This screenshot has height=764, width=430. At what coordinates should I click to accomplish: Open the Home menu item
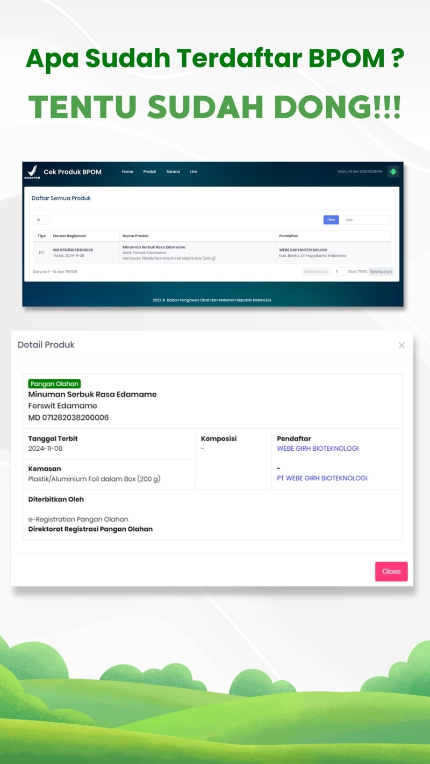(x=127, y=171)
